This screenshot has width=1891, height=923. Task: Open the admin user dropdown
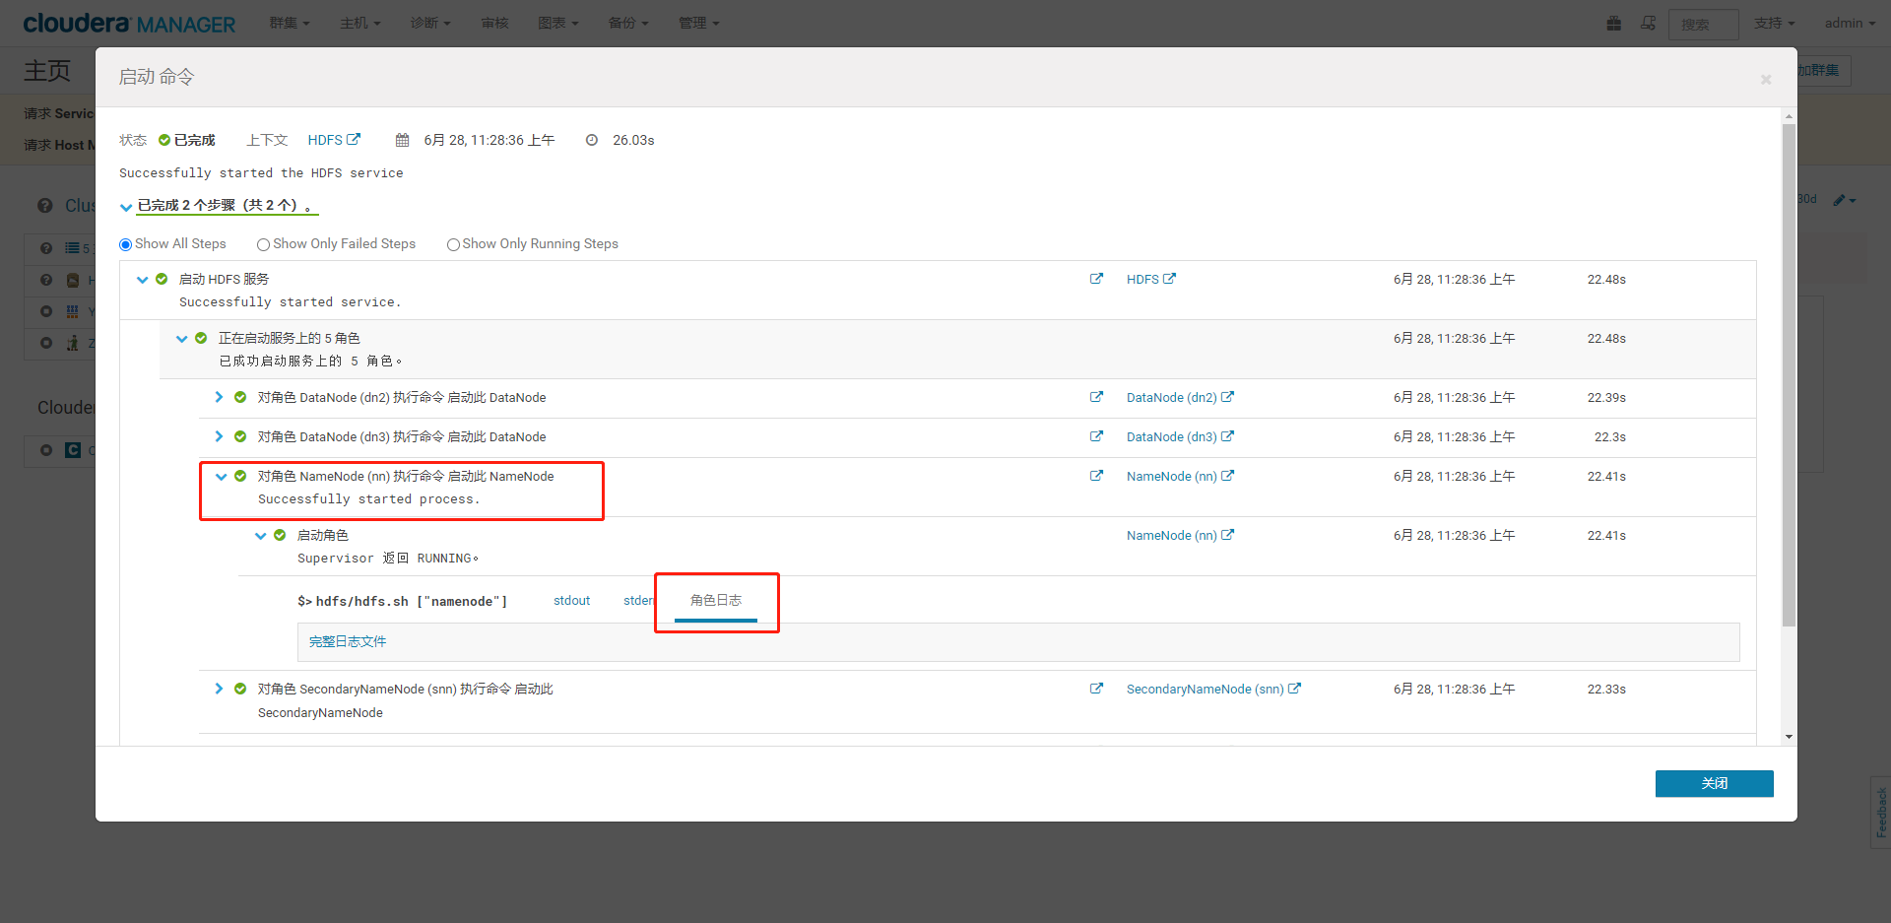coord(1850,23)
